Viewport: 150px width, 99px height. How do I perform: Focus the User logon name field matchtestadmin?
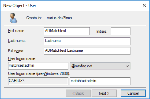[x=38, y=66]
